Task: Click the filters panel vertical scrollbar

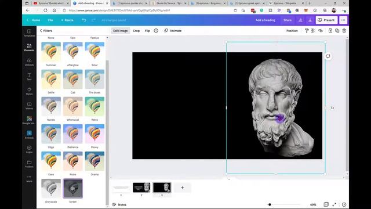Action: (x=107, y=133)
